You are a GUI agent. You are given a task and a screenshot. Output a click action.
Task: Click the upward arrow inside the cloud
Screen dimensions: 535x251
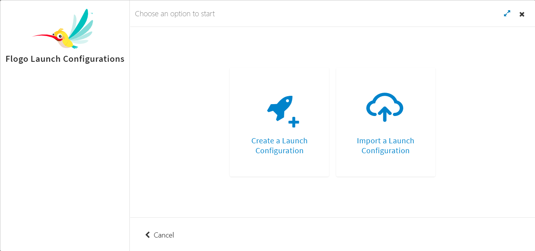[x=384, y=114]
